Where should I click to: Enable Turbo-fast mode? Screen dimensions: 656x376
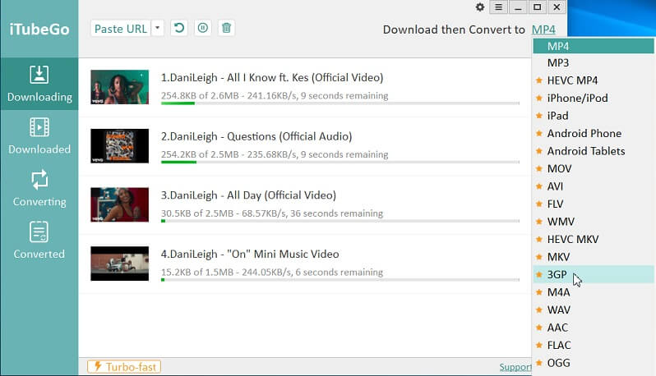(124, 367)
